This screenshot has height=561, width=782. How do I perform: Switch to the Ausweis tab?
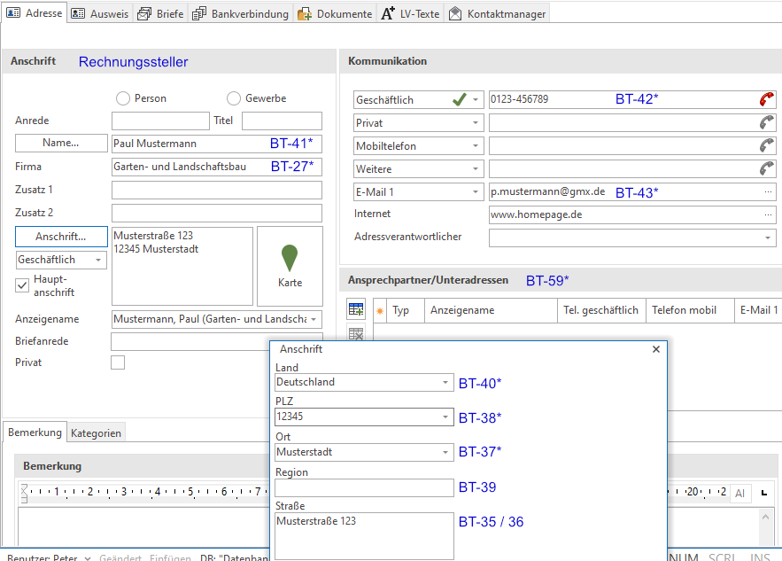(100, 14)
